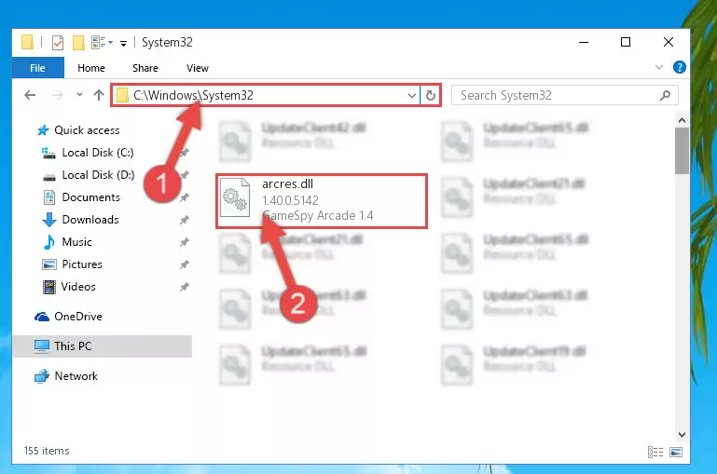This screenshot has height=474, width=717.
Task: Open the File ribbon tab
Action: [x=38, y=68]
